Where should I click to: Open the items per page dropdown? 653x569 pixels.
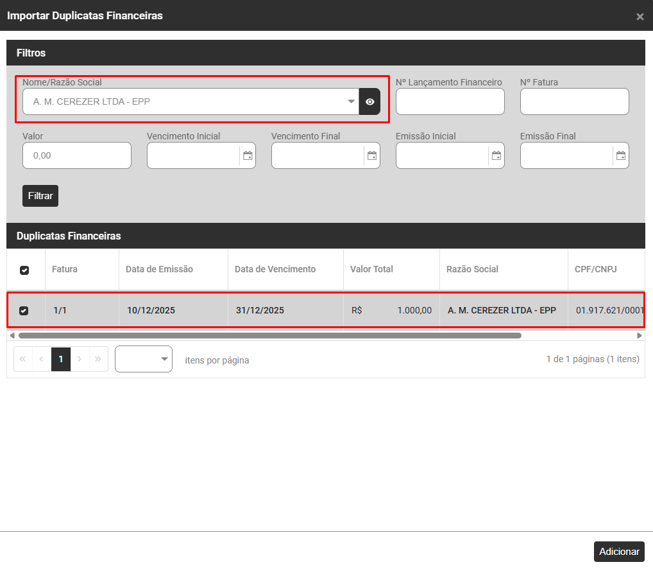pos(144,359)
